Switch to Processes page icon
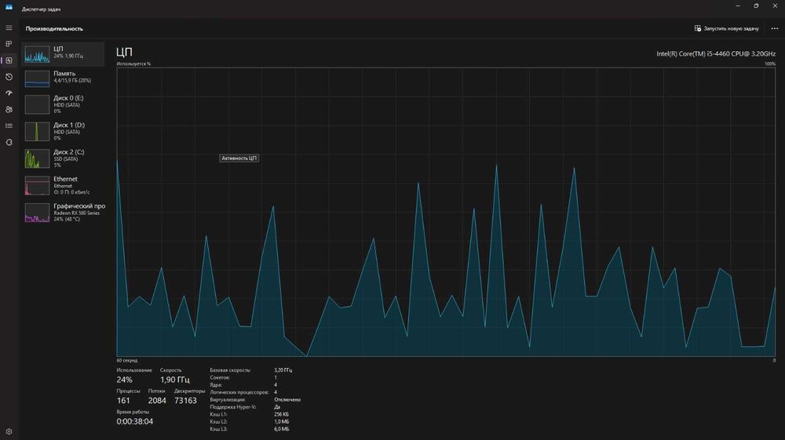 [9, 44]
